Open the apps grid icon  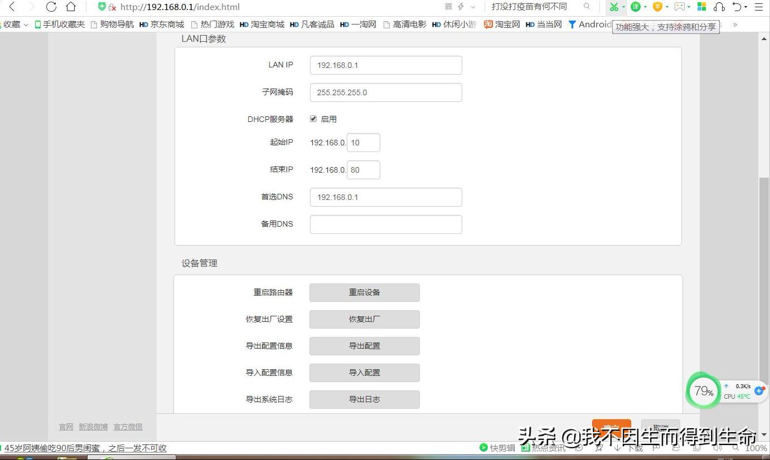coord(701,7)
